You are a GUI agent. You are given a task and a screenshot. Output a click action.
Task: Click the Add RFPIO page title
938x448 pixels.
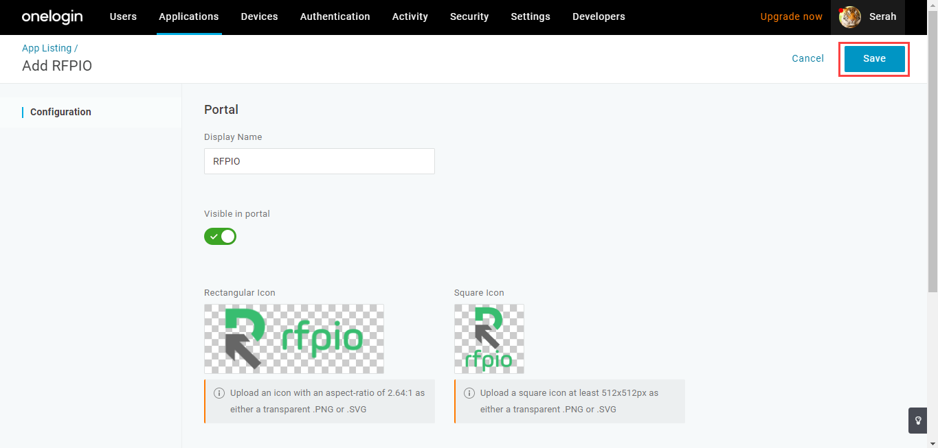(57, 66)
